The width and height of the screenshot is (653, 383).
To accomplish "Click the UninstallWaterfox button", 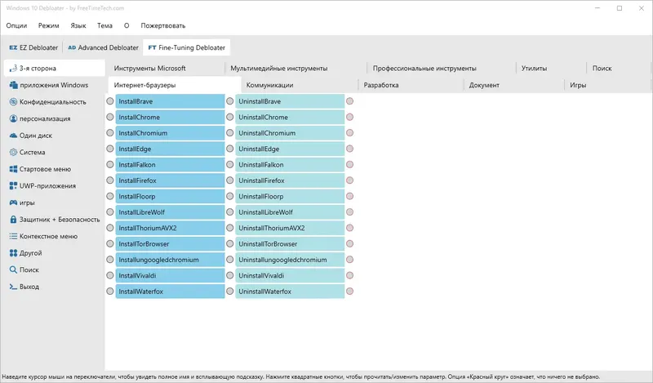I will pyautogui.click(x=290, y=292).
